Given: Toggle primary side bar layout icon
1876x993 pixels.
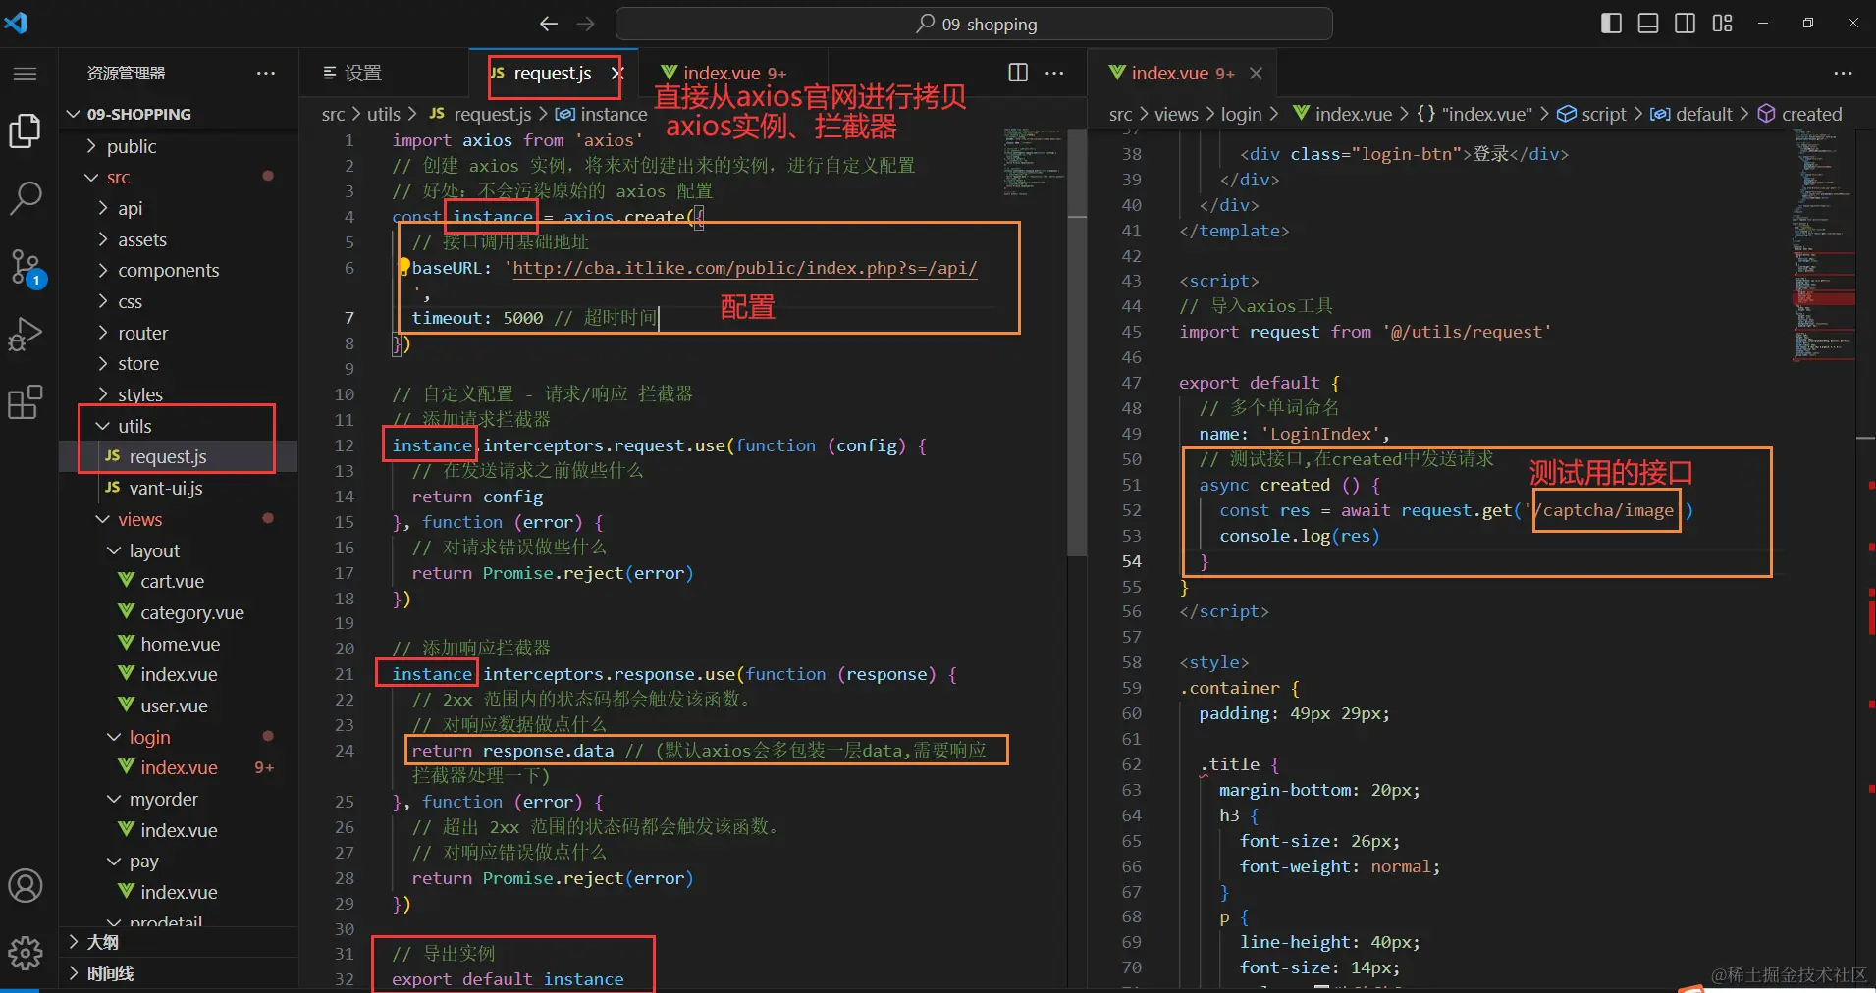Looking at the screenshot, I should click(x=1611, y=24).
